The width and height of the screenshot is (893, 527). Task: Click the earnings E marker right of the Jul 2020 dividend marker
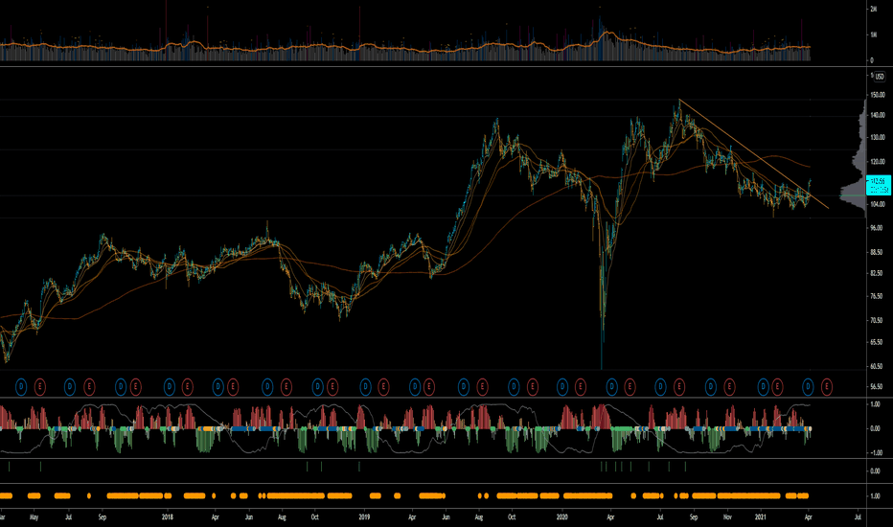click(x=679, y=387)
